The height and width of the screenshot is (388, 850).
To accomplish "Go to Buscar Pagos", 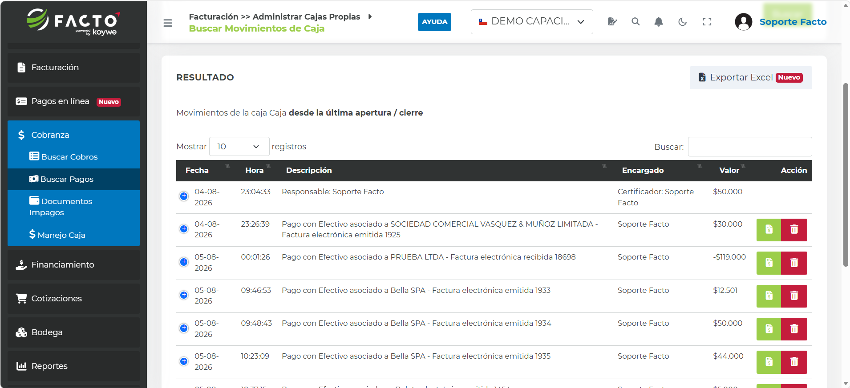I will [x=73, y=179].
